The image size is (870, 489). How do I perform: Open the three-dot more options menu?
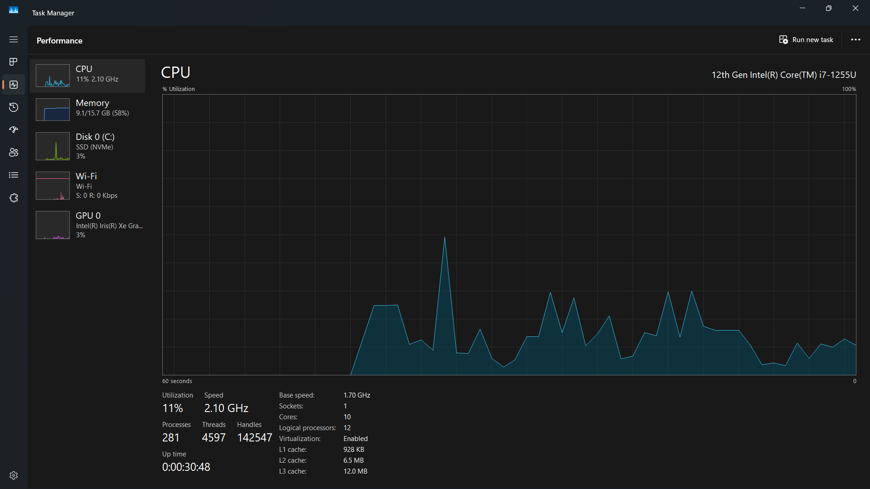(855, 40)
